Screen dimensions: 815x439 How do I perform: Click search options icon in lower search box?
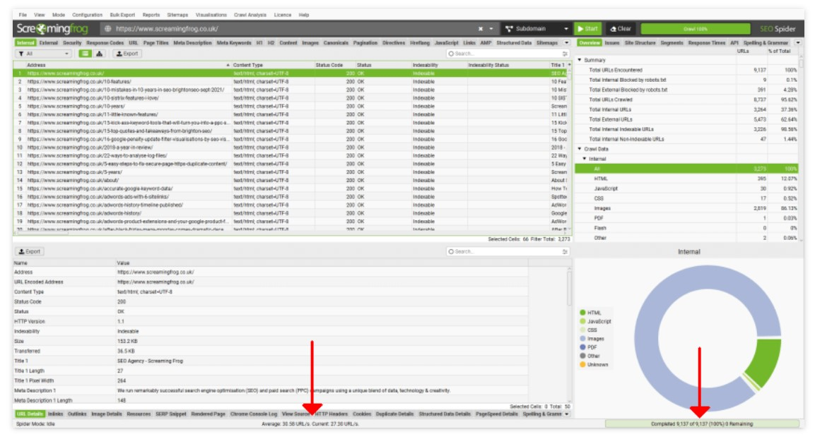565,251
